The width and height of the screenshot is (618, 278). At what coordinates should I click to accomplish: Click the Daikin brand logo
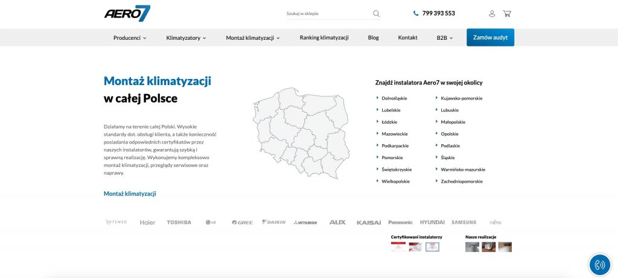click(273, 222)
